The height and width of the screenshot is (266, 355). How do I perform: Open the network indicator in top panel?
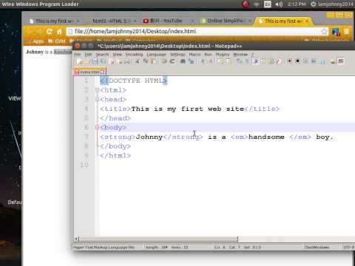[x=257, y=4]
